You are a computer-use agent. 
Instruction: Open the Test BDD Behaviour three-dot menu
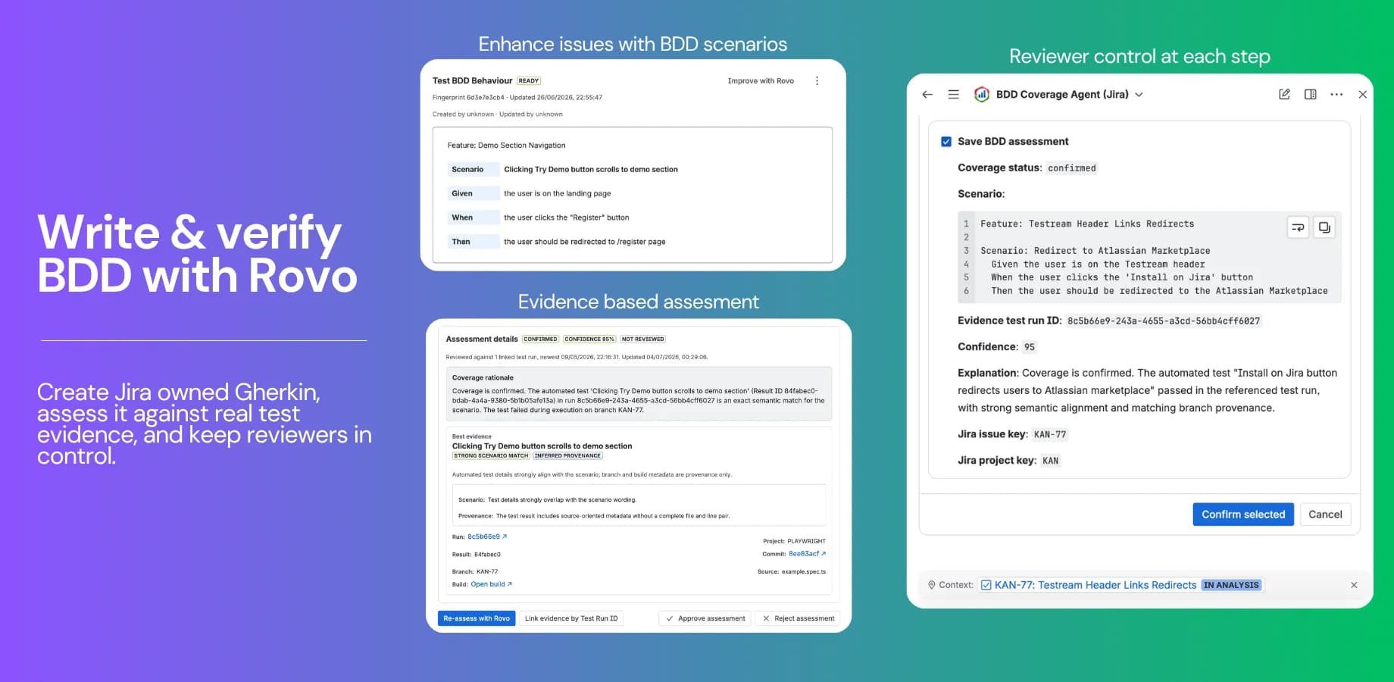pos(817,81)
